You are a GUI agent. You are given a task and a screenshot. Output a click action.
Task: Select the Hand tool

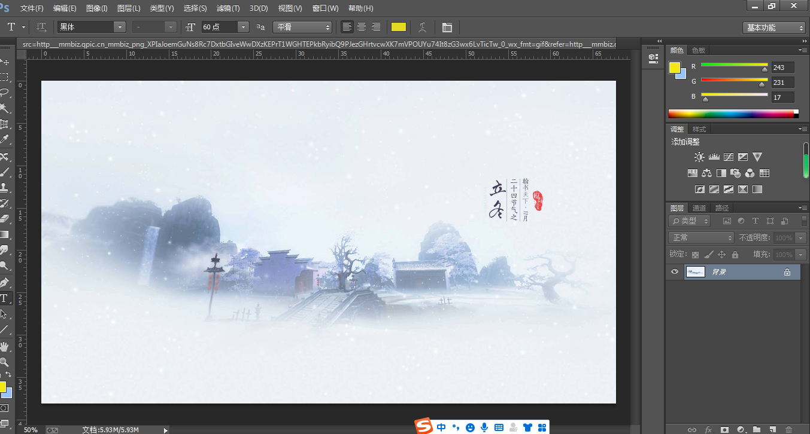(5, 346)
